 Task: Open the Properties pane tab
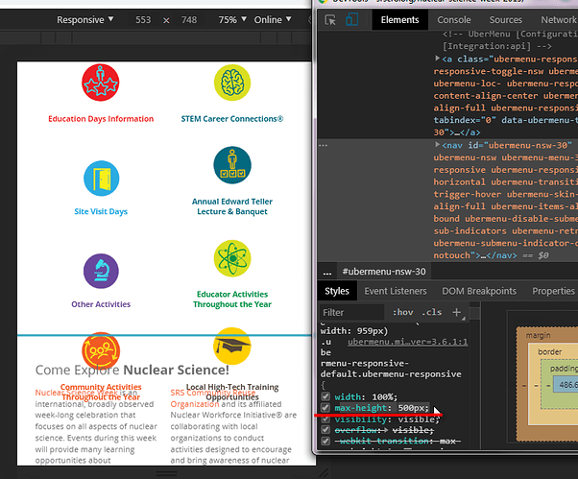553,291
